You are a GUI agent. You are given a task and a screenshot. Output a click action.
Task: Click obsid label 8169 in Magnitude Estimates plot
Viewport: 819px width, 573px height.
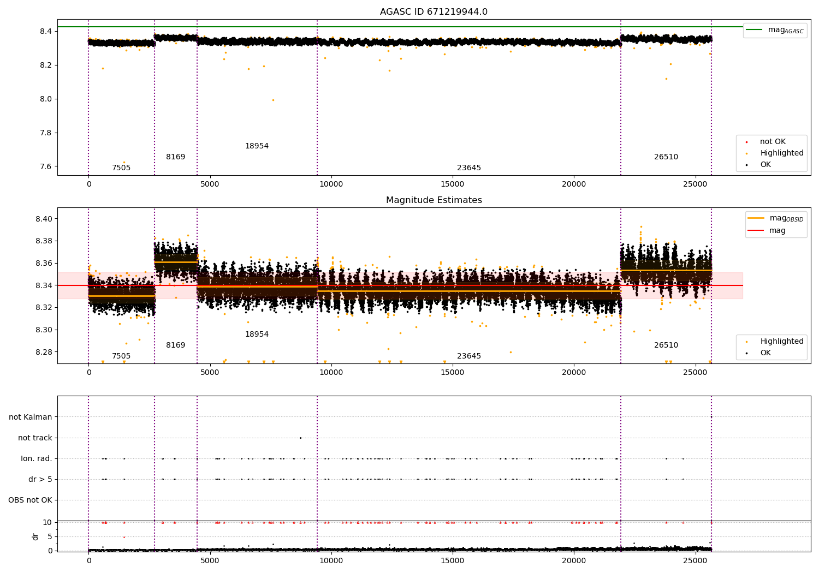click(176, 345)
